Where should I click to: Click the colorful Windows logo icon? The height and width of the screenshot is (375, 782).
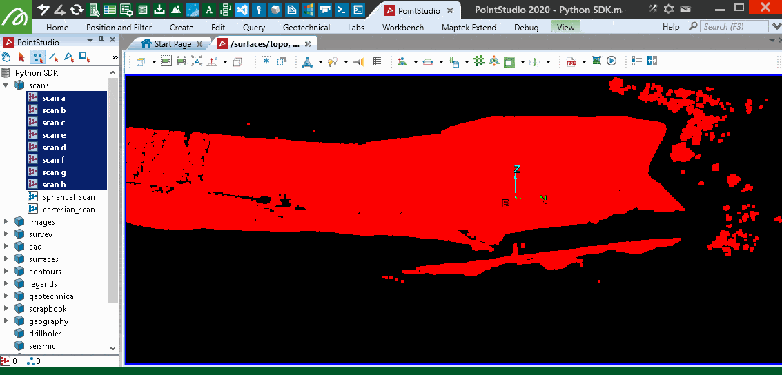coord(309,10)
